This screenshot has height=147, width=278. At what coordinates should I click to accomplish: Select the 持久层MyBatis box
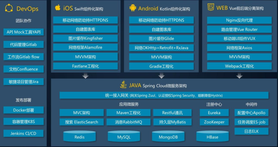point(172,122)
